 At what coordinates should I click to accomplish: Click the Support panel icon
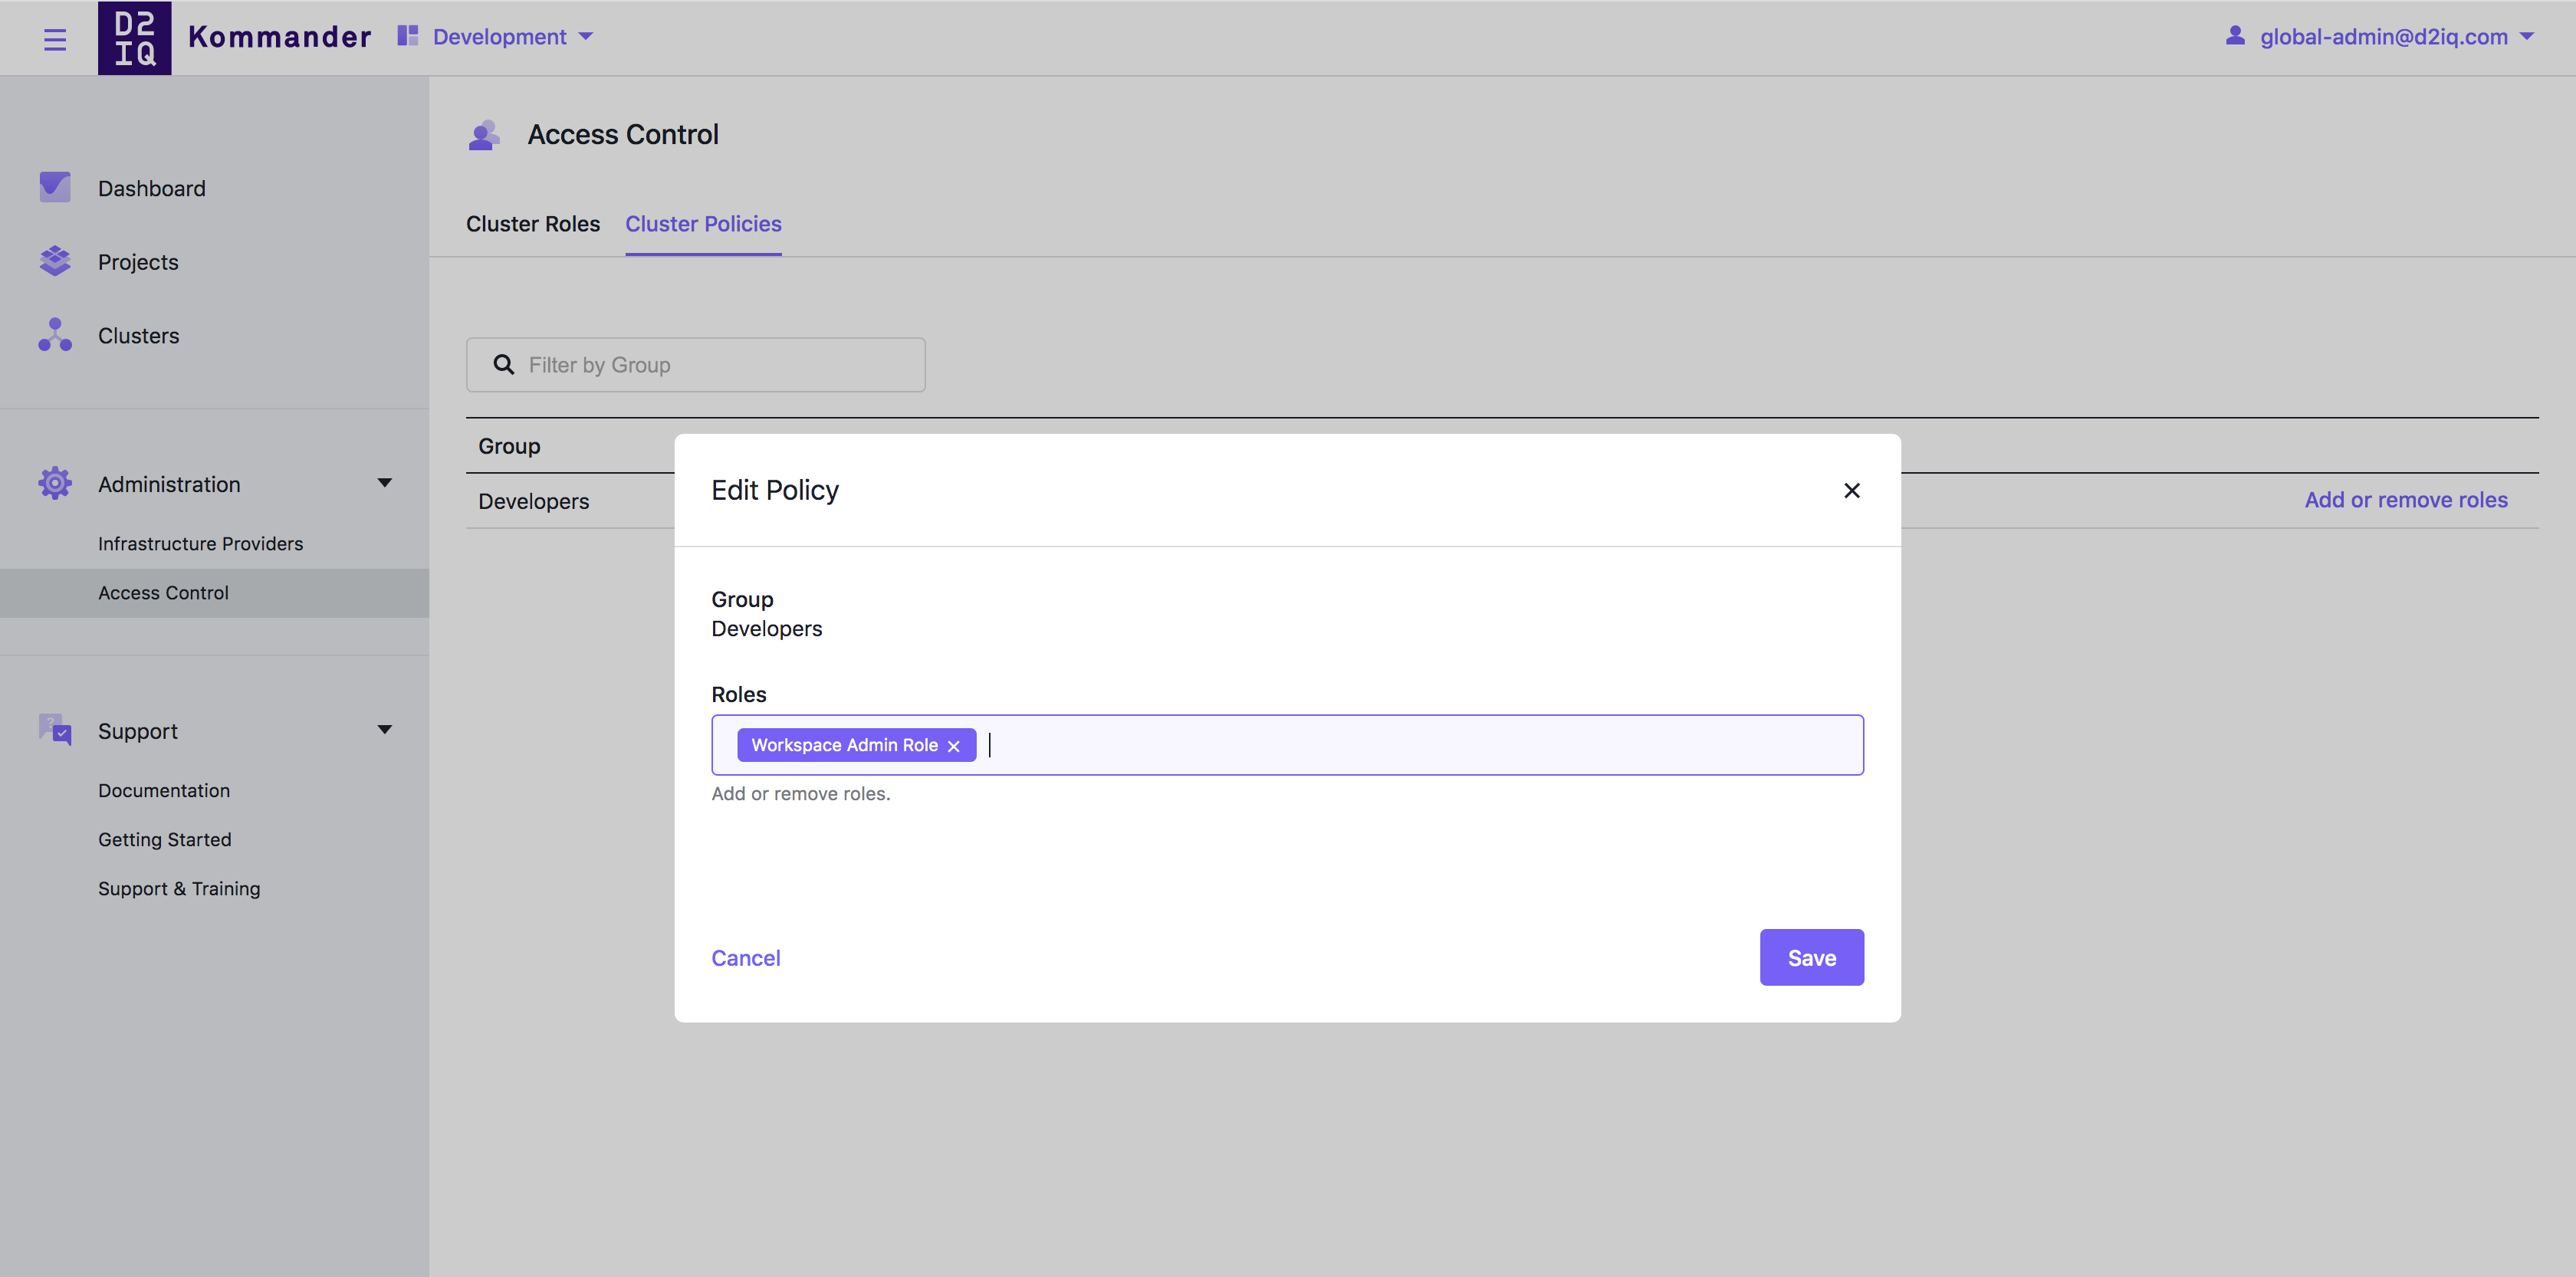tap(53, 730)
